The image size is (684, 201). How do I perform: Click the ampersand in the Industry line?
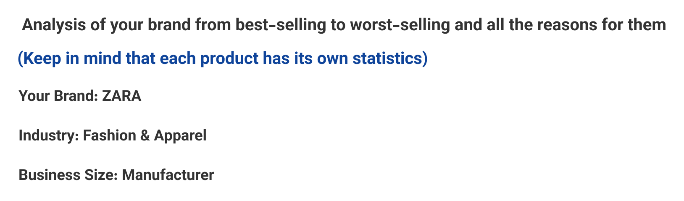pos(145,136)
